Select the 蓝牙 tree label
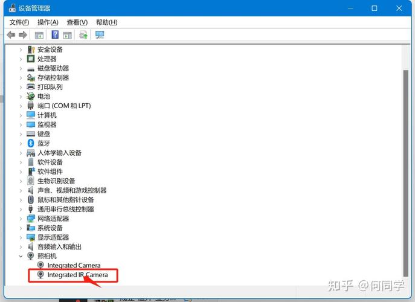The width and height of the screenshot is (415, 302). point(43,143)
